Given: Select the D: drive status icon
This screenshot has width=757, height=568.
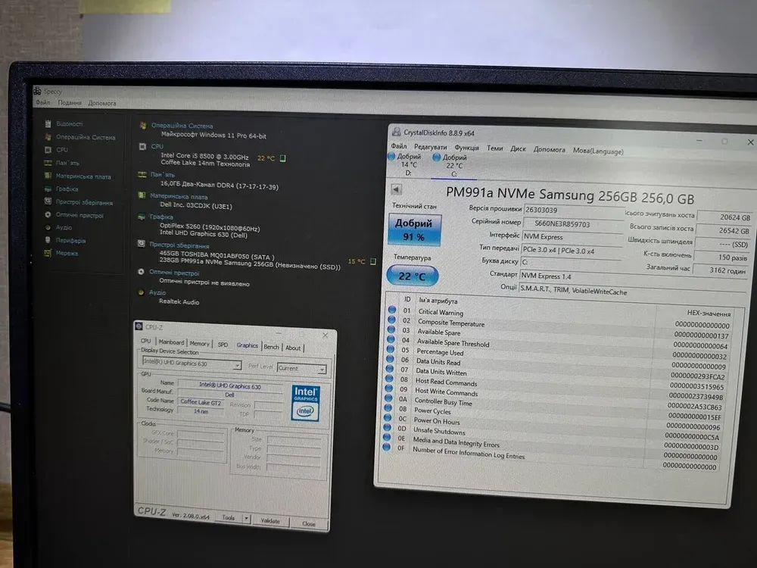Looking at the screenshot, I should (391, 156).
